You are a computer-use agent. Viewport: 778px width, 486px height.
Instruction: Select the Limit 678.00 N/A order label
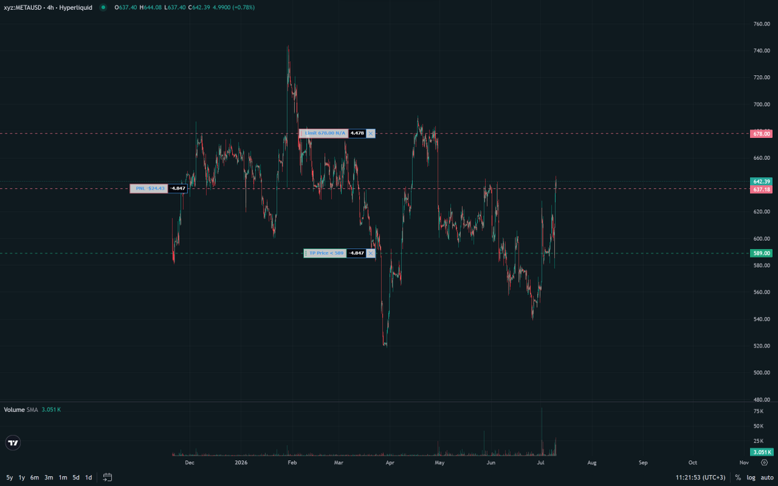coord(324,133)
